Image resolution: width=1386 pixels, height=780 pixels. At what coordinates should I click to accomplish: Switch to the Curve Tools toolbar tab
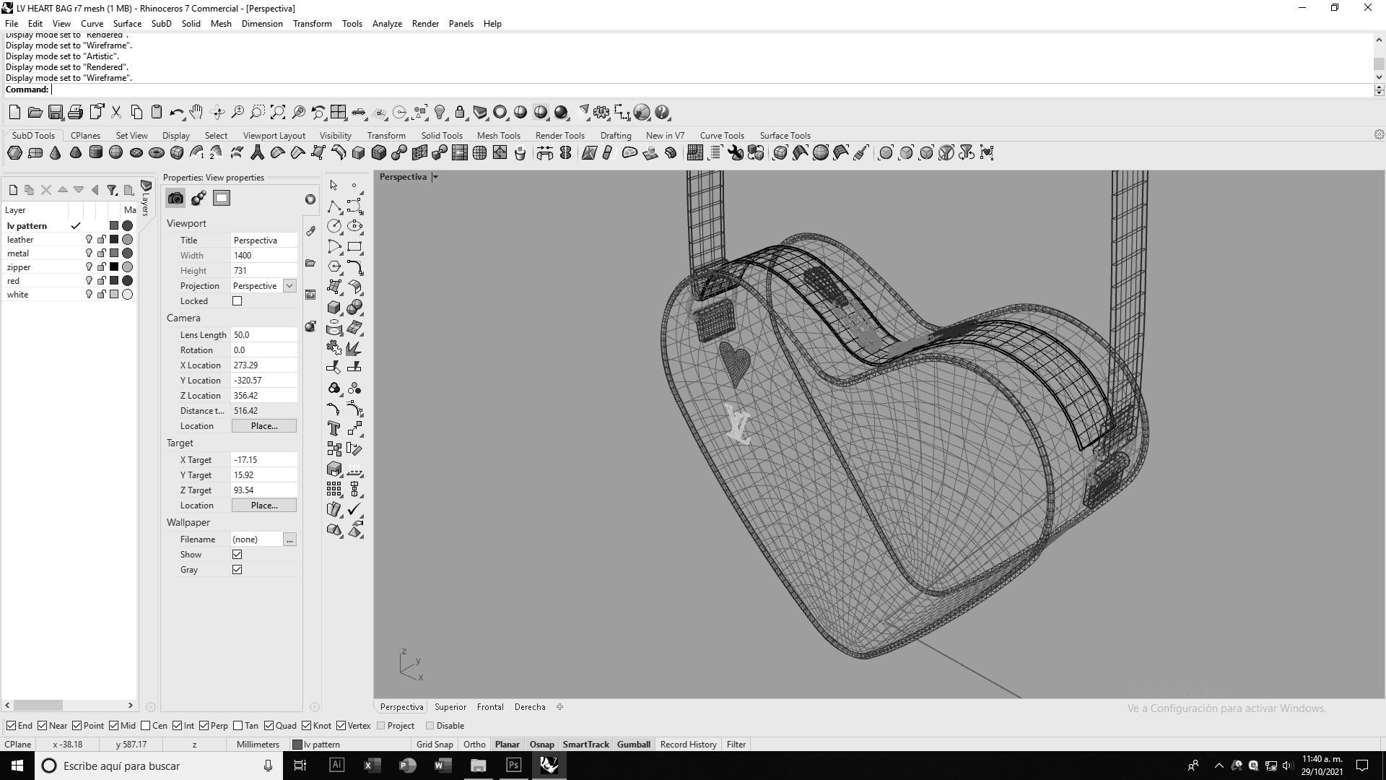point(721,136)
